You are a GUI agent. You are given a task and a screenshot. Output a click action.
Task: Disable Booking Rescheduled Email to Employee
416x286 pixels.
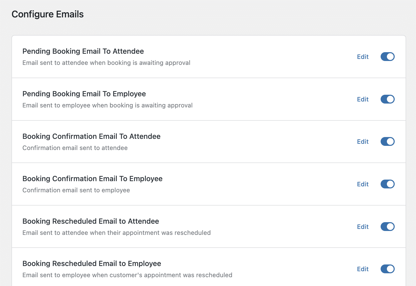tap(387, 269)
